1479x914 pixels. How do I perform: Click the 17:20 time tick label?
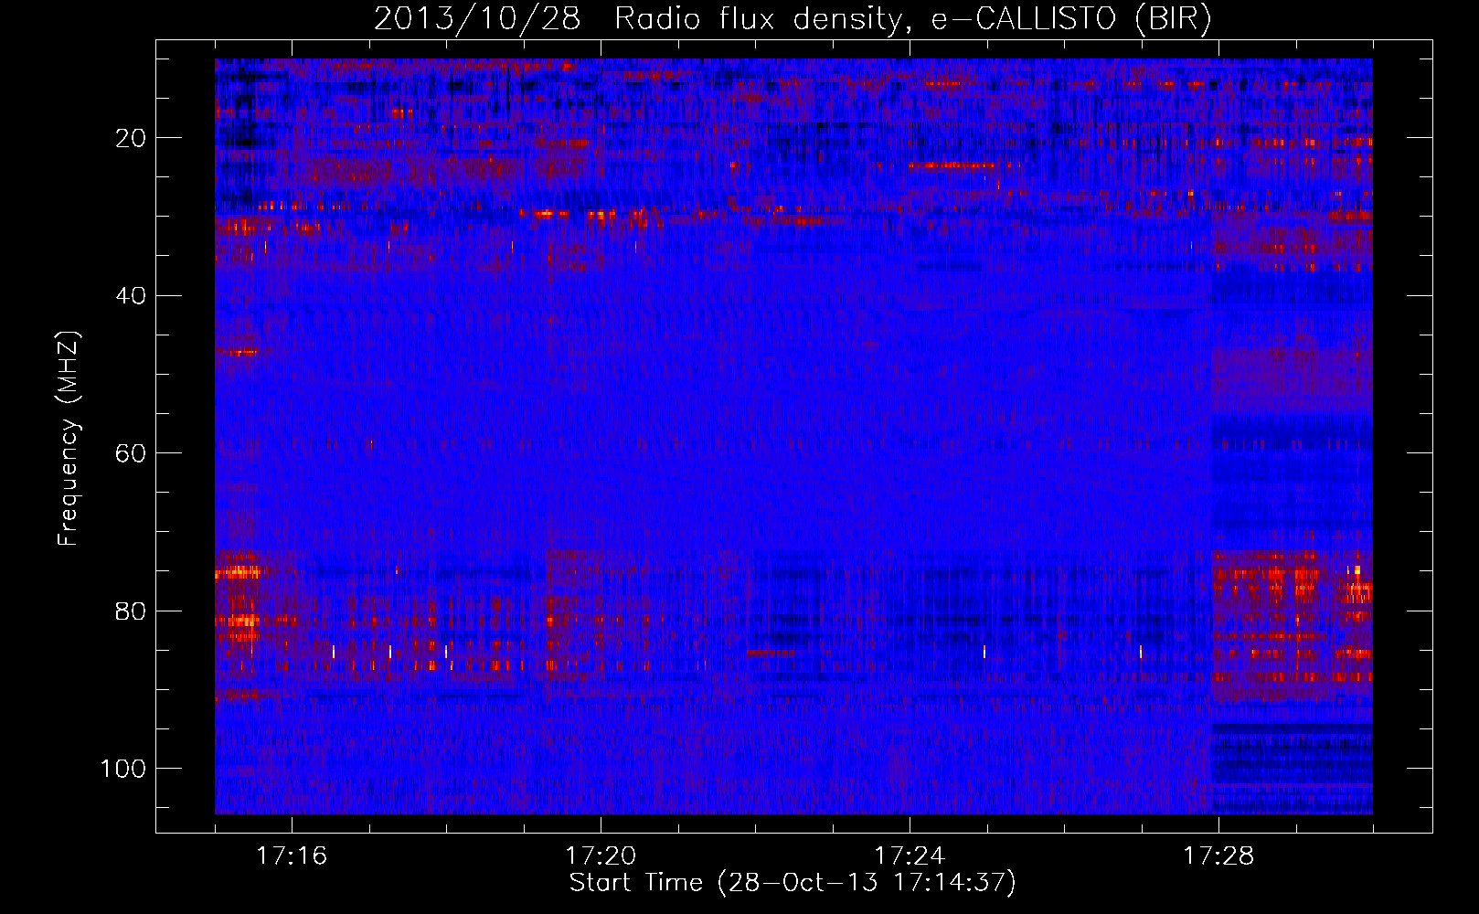tap(601, 856)
